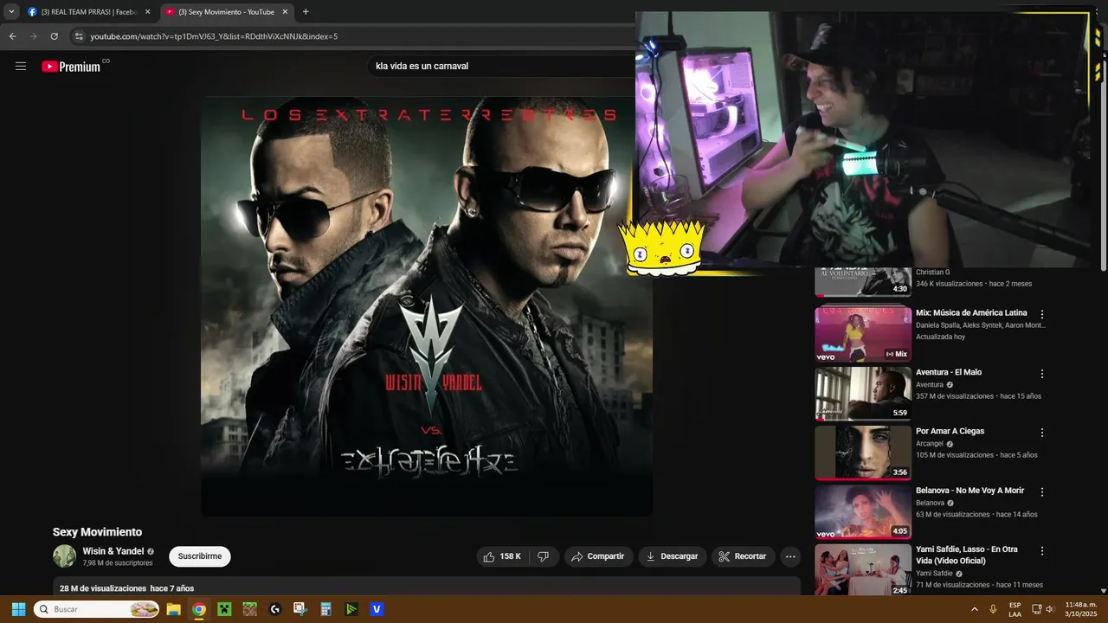Open Google Chrome in the taskbar
Viewport: 1108px width, 623px height.
199,609
